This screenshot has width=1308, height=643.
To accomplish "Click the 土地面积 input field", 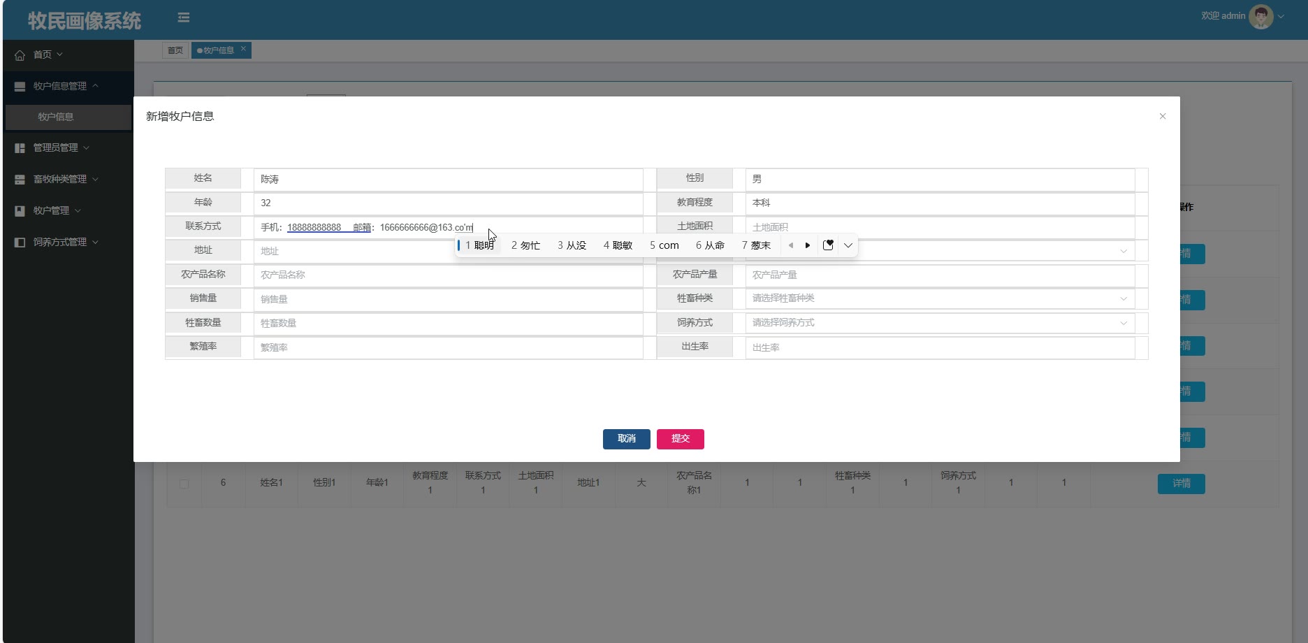I will pyautogui.click(x=940, y=227).
